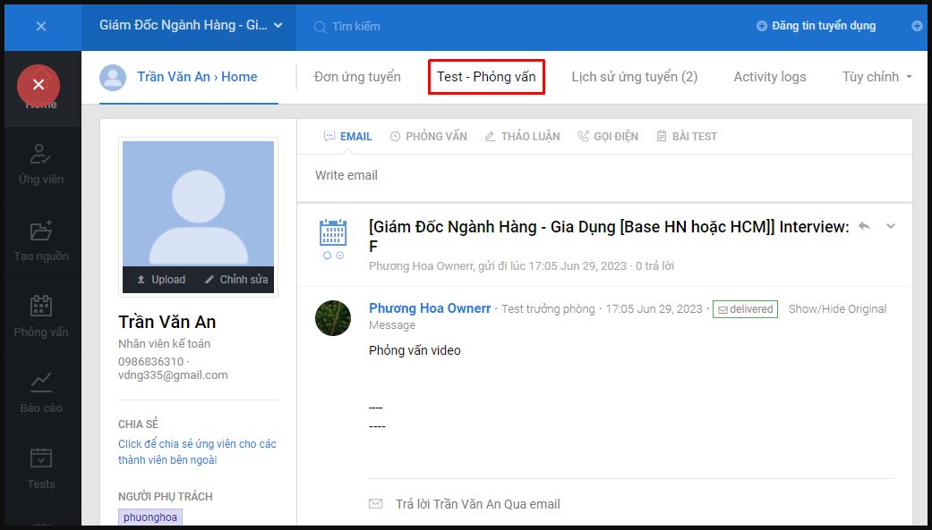Click the share candidate link under CHIA SẺ

(197, 452)
